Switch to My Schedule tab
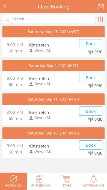Screen dimensions: 107x190 click(40, 181)
